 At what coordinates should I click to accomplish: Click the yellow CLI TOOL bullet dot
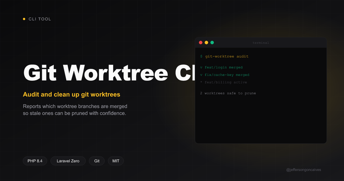[24, 19]
